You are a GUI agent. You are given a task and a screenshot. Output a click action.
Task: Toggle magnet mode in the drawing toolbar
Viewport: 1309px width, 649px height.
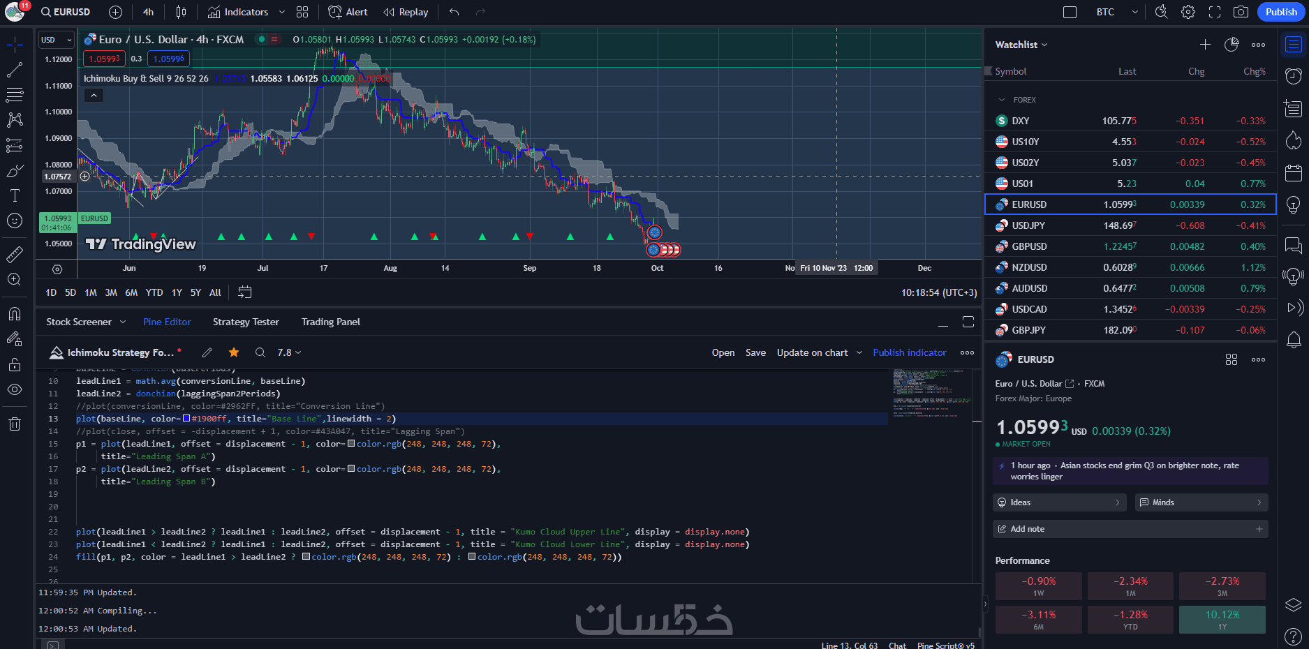click(x=15, y=314)
